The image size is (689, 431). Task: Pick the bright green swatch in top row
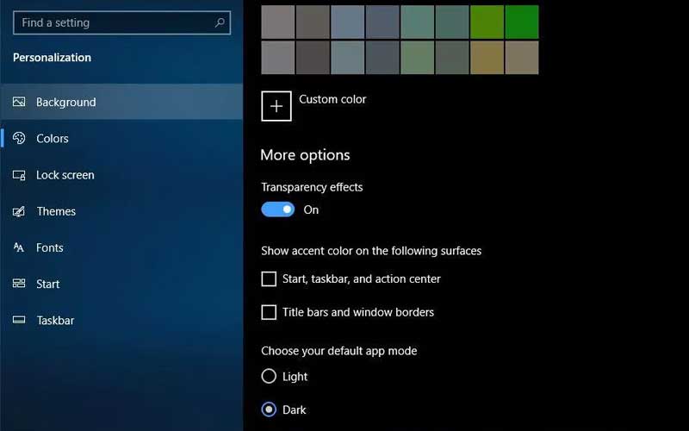click(522, 22)
